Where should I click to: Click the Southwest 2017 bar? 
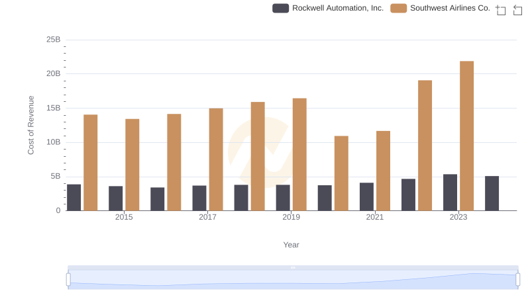[216, 159]
